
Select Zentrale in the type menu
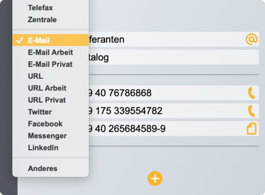(42, 20)
